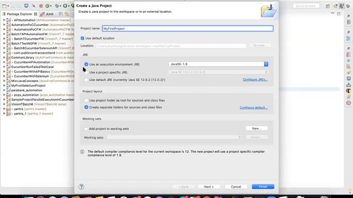
Task: Expand the MyFirstSeleniumProject tree node
Action: [4, 86]
